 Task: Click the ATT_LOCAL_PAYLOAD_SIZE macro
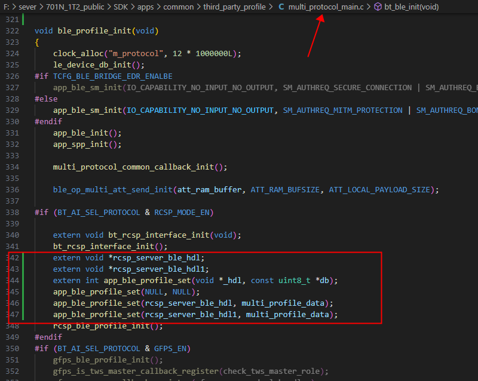tap(379, 190)
